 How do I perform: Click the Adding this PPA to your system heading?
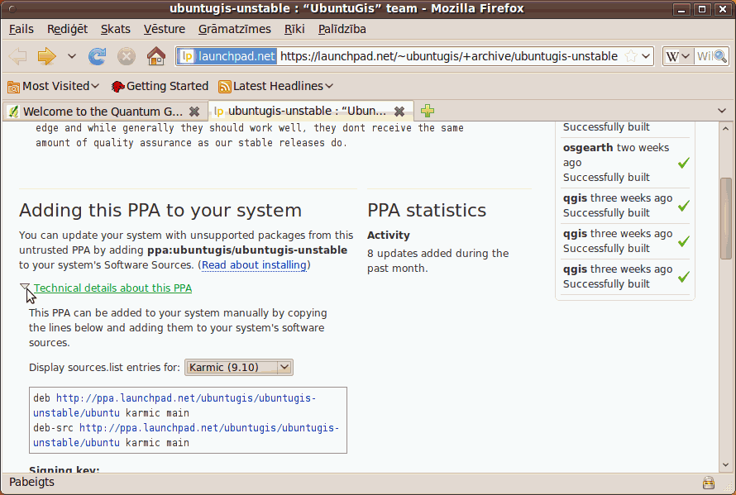pyautogui.click(x=160, y=210)
